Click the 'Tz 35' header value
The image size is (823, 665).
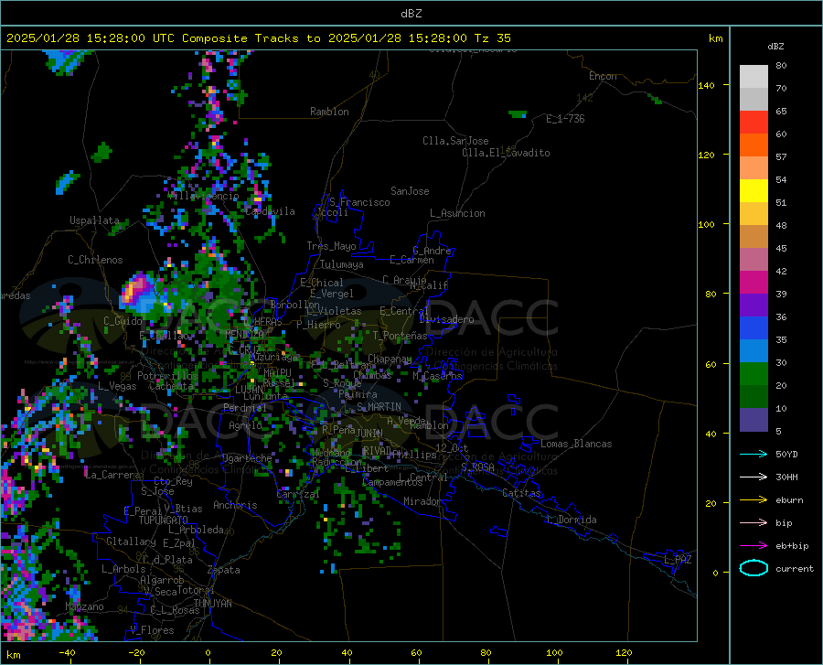(493, 38)
